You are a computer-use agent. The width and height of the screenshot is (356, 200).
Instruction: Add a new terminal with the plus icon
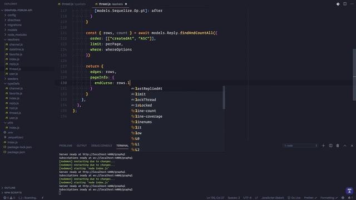(323, 146)
